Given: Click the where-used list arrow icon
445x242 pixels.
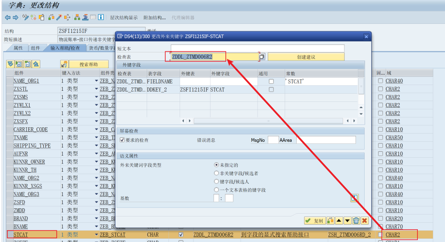Looking at the screenshot, I should [67, 18].
